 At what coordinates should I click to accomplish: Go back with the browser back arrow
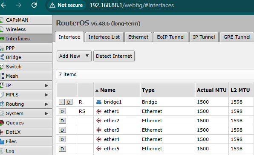3,5
